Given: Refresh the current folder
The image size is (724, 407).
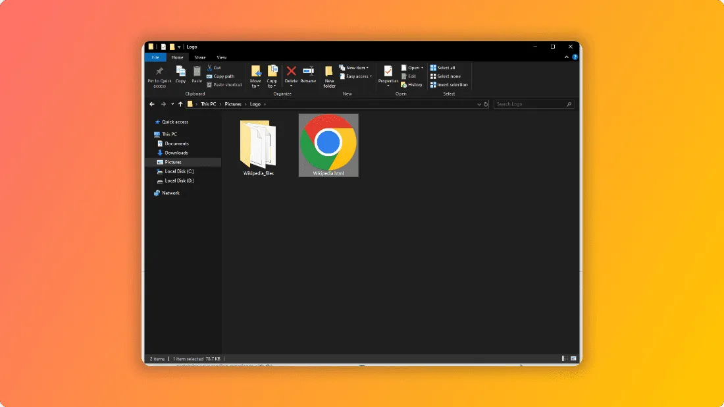Looking at the screenshot, I should coord(486,105).
